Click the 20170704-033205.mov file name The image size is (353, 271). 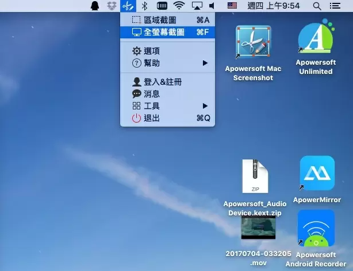[258, 258]
